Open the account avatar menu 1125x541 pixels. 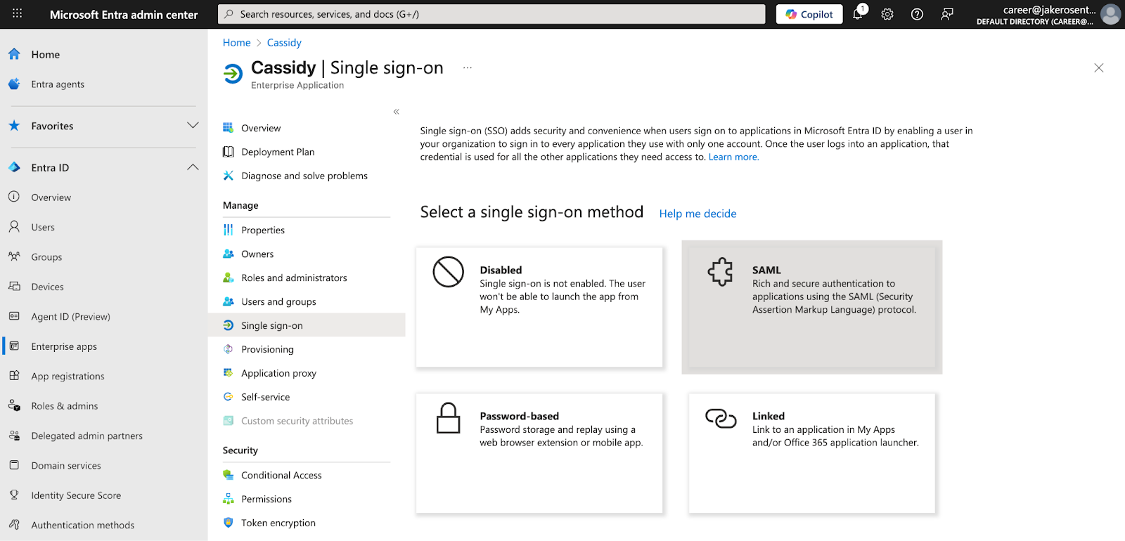(1111, 14)
